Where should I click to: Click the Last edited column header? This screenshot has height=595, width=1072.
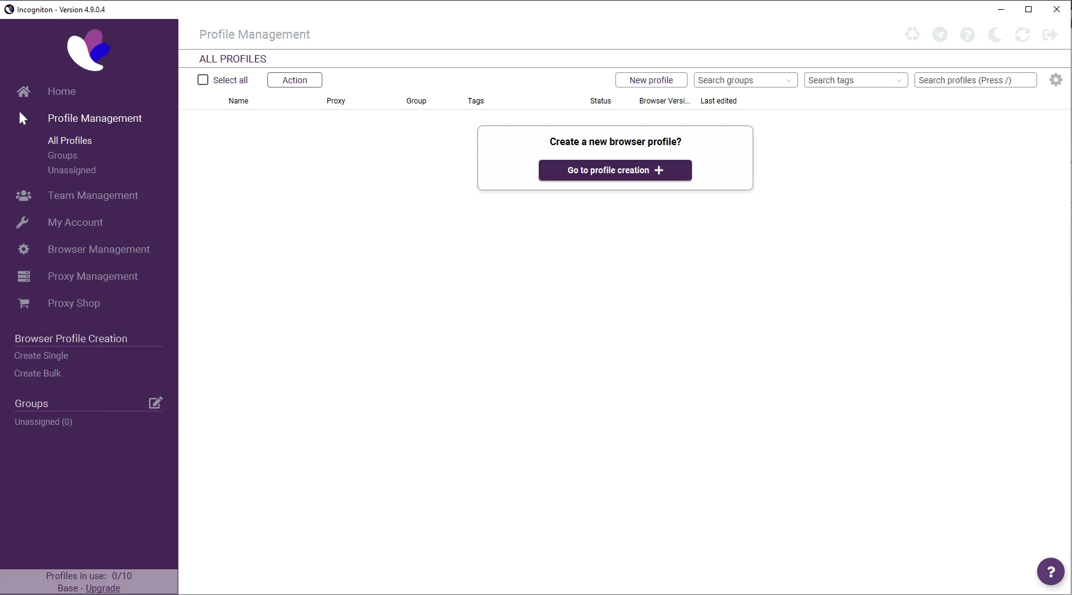pyautogui.click(x=718, y=101)
